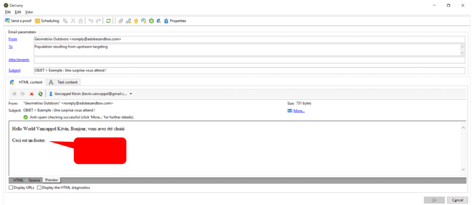
Task: Enable Display the HTML diagnostics checkbox
Action: pyautogui.click(x=39, y=187)
